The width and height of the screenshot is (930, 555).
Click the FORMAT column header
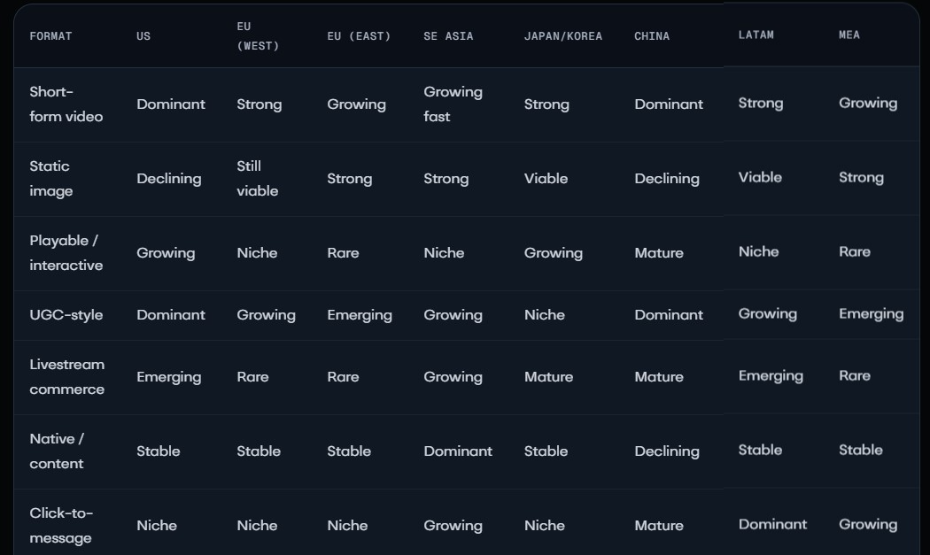50,36
